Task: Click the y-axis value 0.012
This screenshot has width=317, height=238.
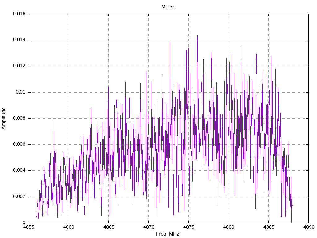Action: tap(19, 66)
